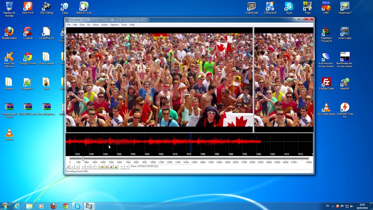Click the 'Decoding frame 1558...' status text
This screenshot has width=373, height=210.
click(78, 171)
